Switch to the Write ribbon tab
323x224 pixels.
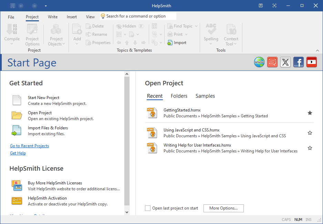pos(53,17)
